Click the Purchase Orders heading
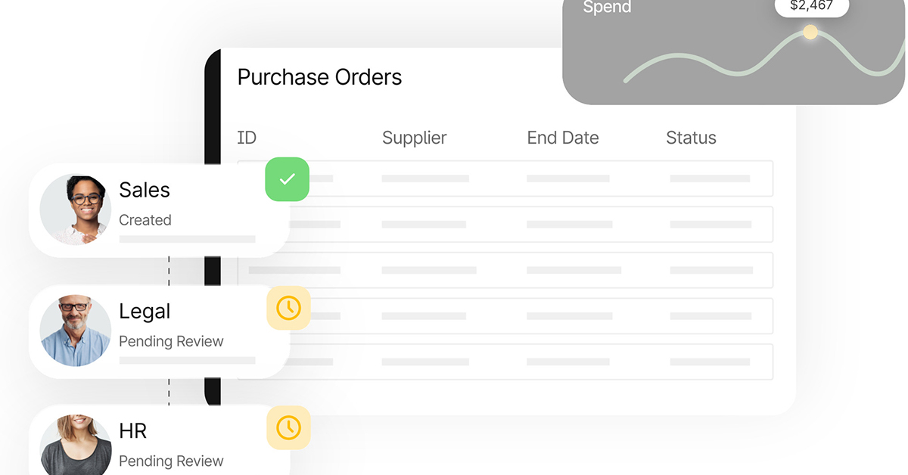The width and height of the screenshot is (908, 475). pyautogui.click(x=319, y=77)
